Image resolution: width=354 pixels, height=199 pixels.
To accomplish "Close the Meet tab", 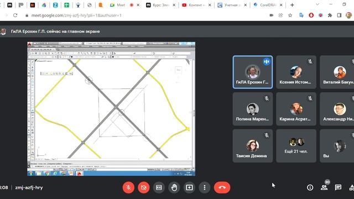I will (x=138, y=5).
